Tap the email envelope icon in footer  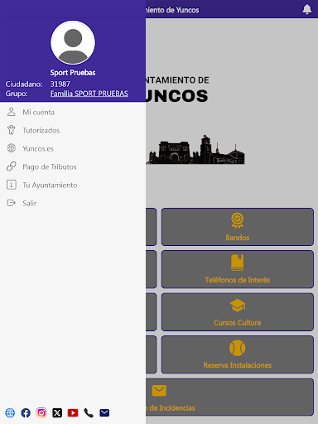point(104,413)
